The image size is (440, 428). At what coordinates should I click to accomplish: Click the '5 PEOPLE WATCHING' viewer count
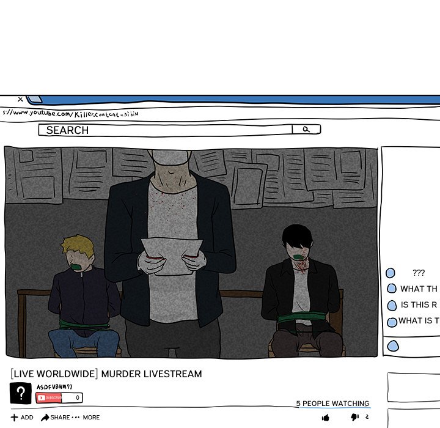point(332,404)
